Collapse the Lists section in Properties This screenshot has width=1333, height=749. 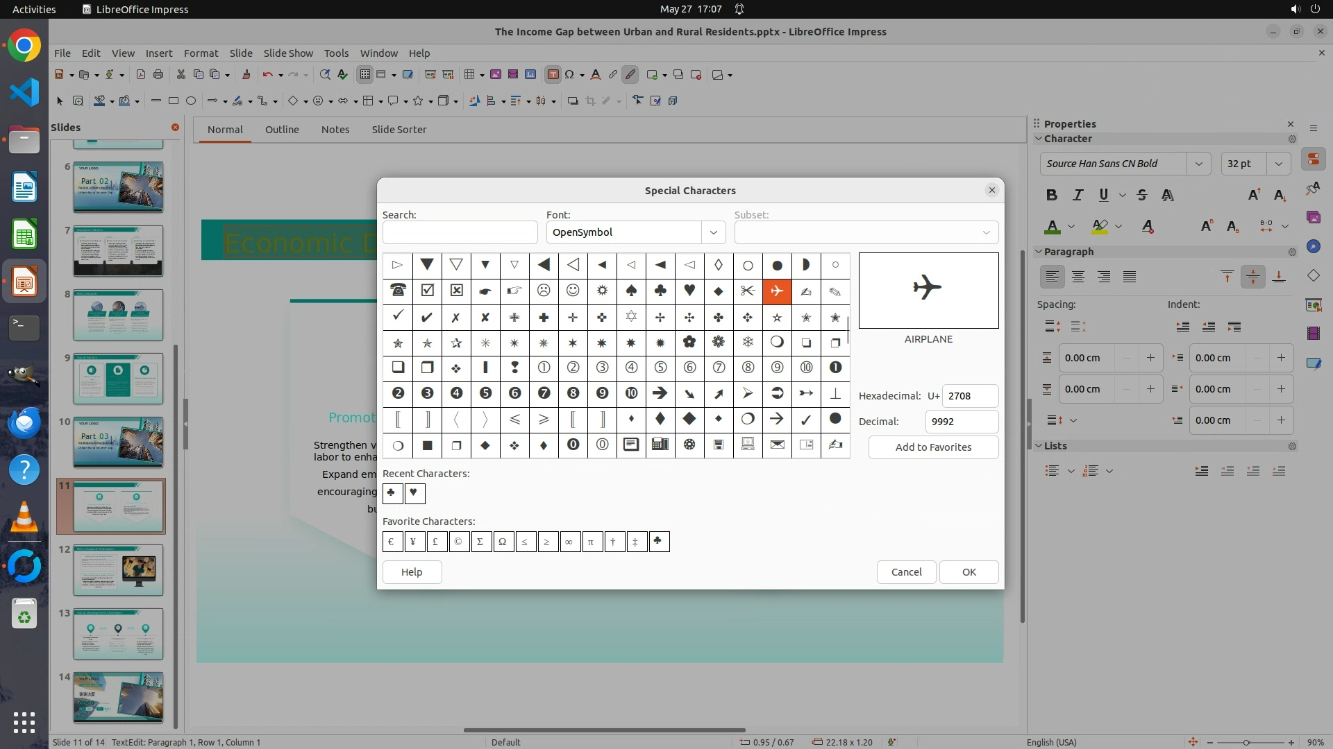[x=1039, y=446]
